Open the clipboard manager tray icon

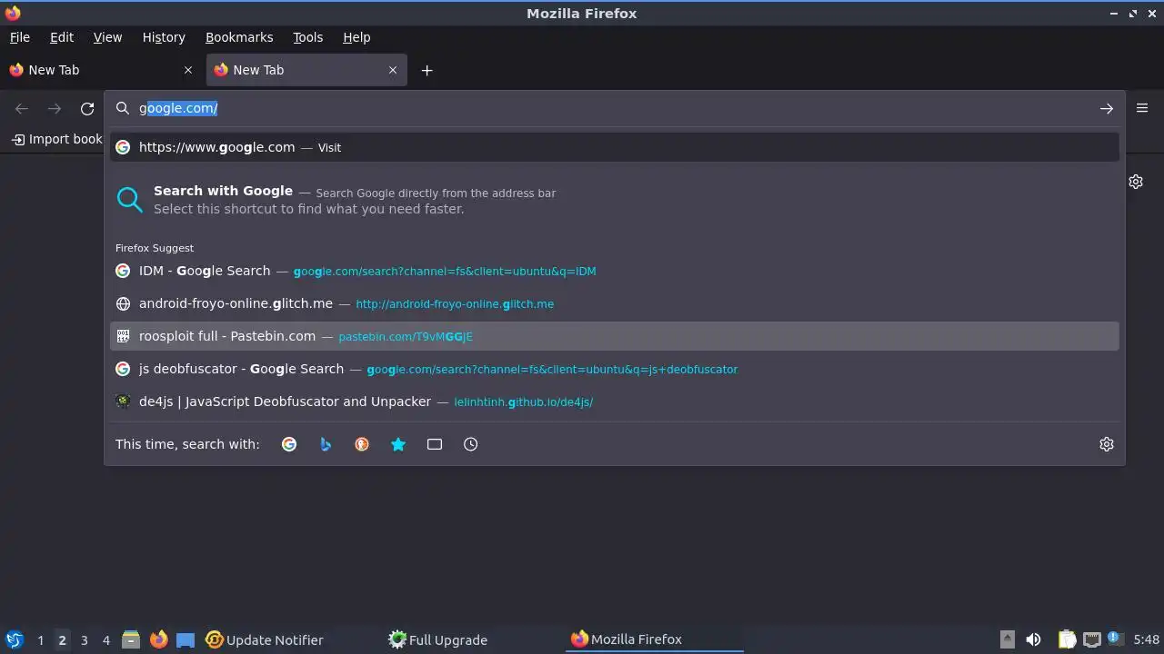tap(1068, 639)
